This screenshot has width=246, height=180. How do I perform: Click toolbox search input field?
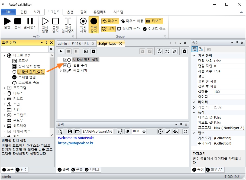(25, 49)
